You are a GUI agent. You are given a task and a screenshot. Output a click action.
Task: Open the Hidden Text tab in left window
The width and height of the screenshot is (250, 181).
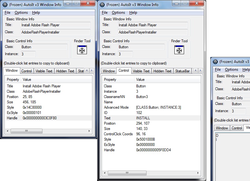[x=65, y=71]
